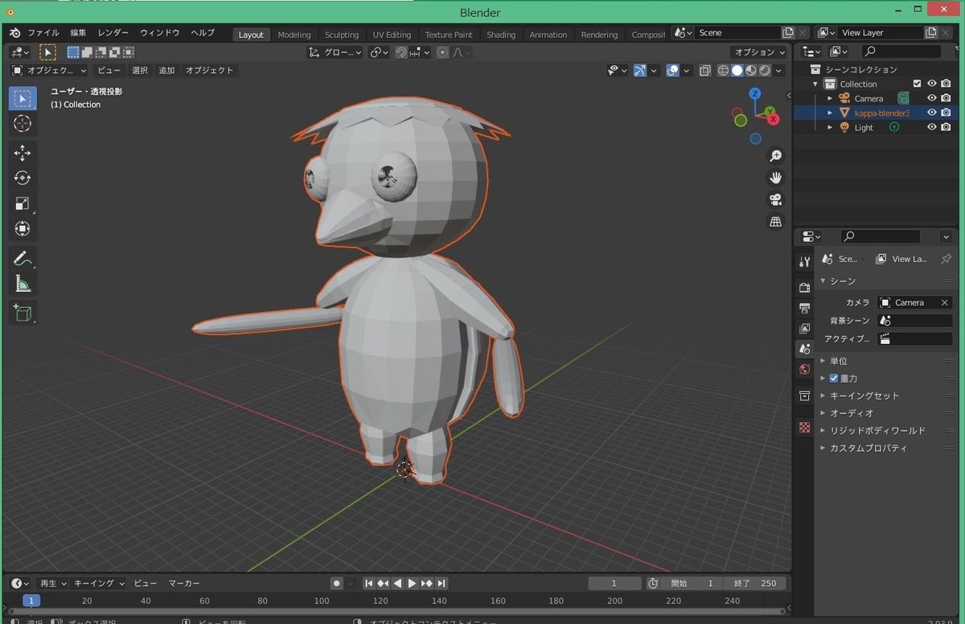Select the Add Cube tool

click(23, 313)
